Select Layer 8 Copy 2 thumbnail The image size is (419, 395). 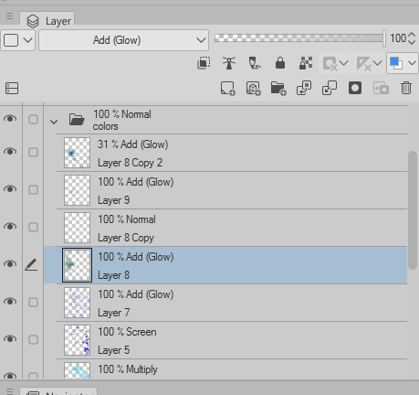click(77, 153)
